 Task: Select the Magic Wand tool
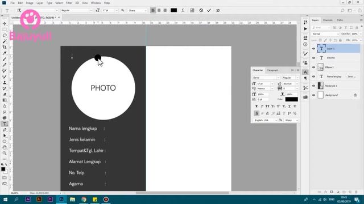coord(5,41)
